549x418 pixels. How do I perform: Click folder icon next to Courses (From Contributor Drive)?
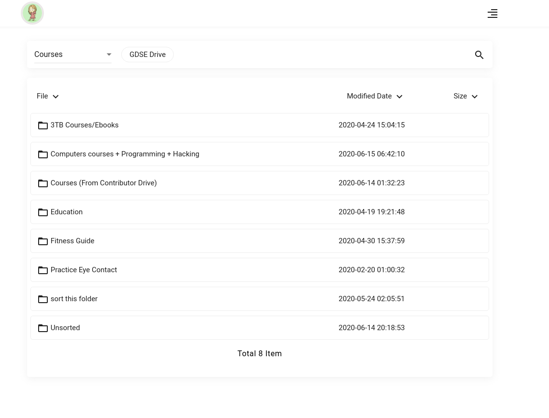pos(42,183)
